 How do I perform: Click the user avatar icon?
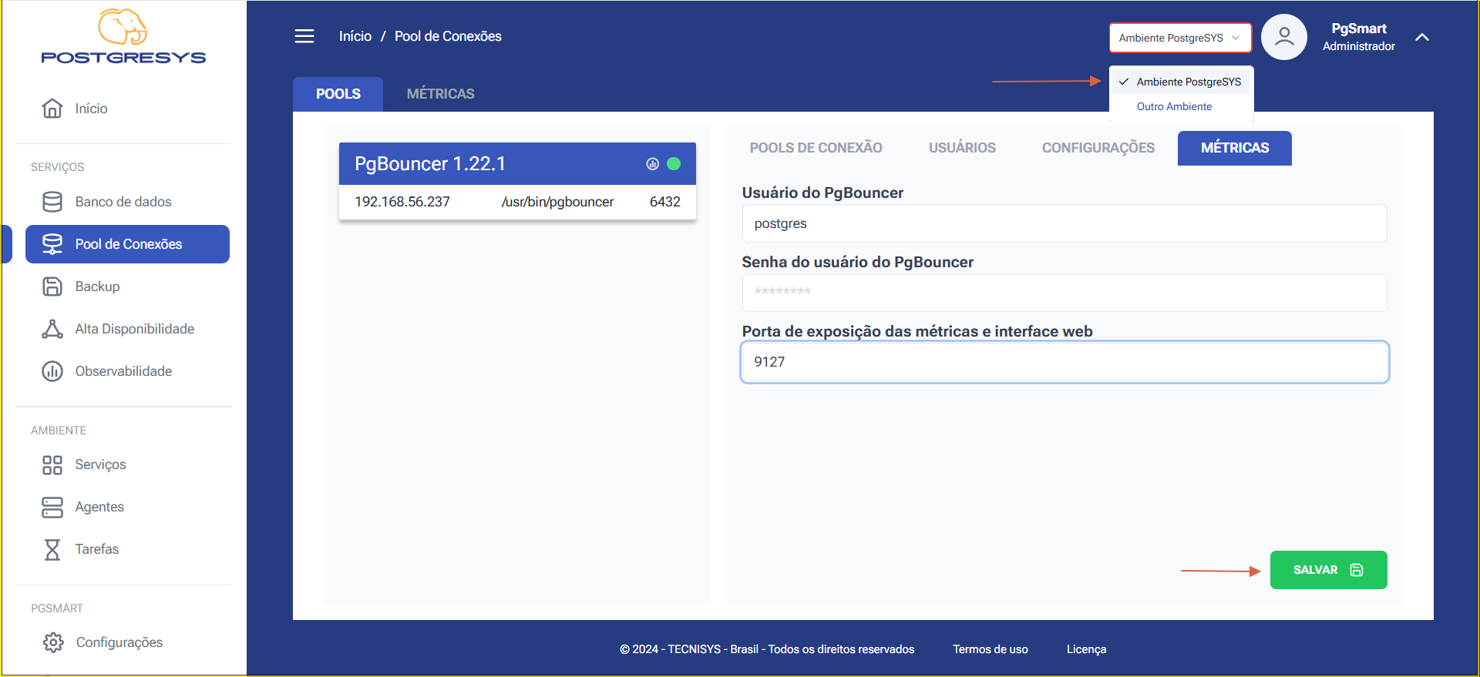pyautogui.click(x=1284, y=37)
